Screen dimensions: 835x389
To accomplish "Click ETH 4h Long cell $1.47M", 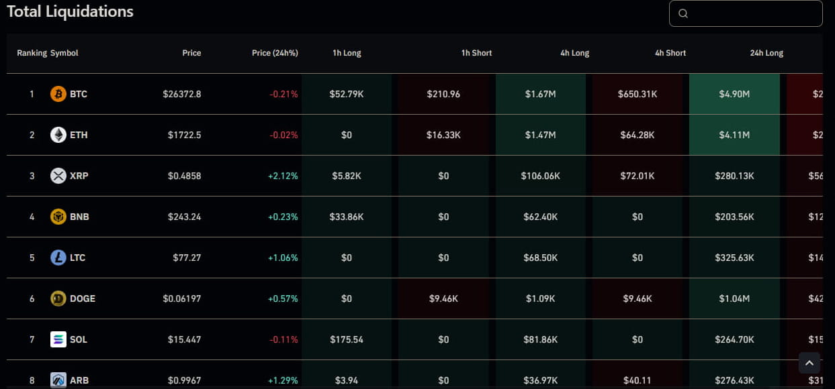I will [x=541, y=135].
